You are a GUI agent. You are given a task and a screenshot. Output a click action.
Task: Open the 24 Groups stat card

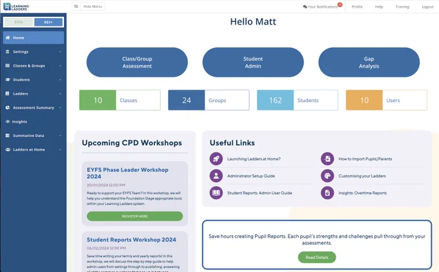(209, 100)
